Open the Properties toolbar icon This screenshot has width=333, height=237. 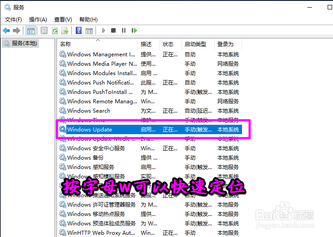point(44,30)
